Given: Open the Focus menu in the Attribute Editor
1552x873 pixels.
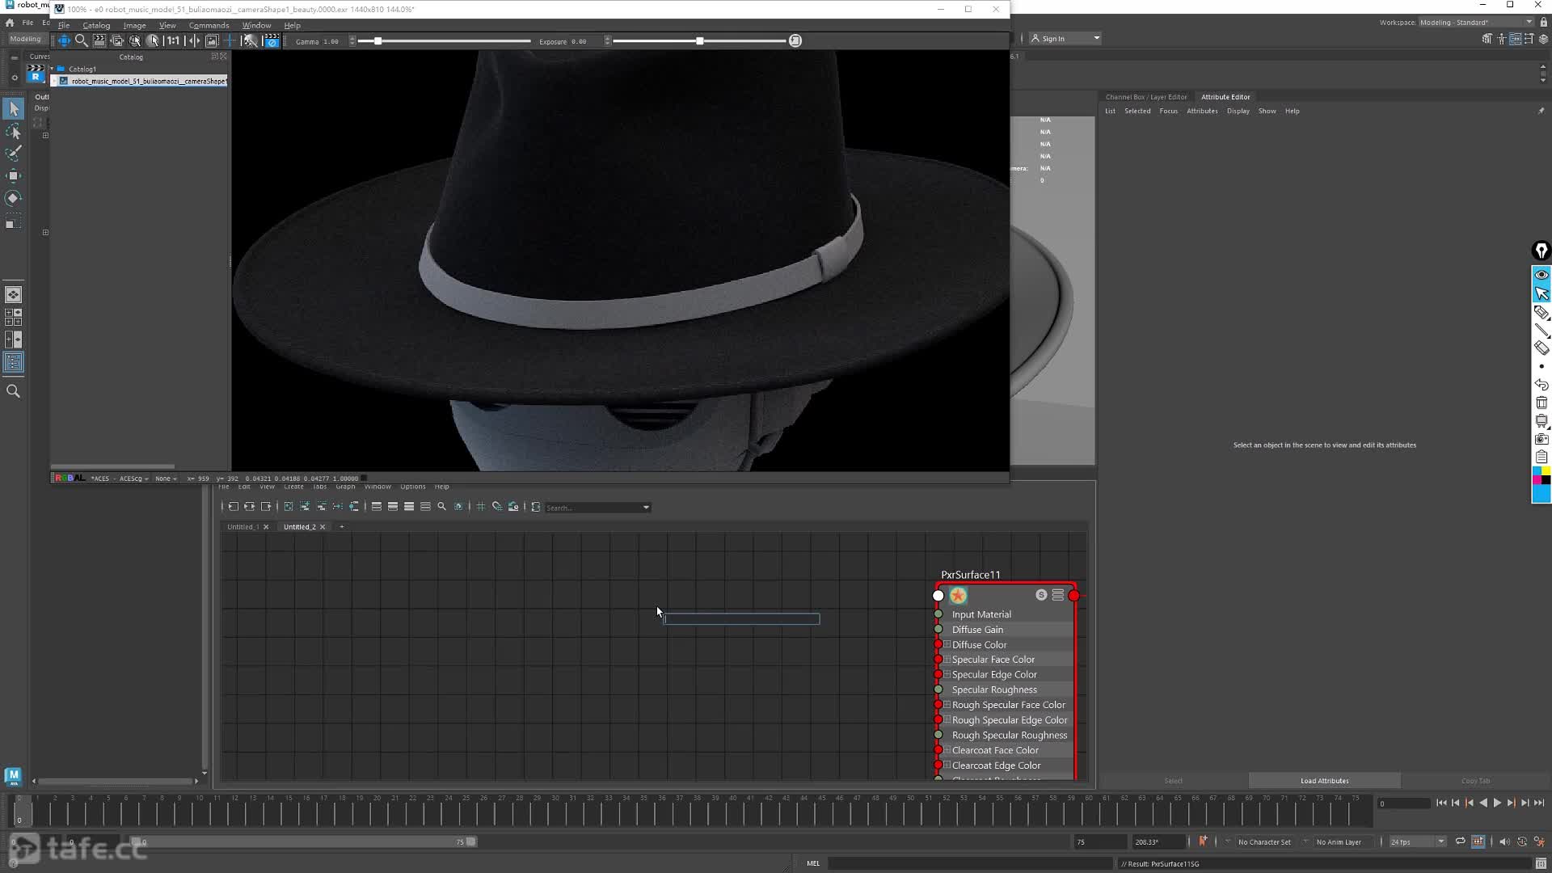Looking at the screenshot, I should (1168, 111).
